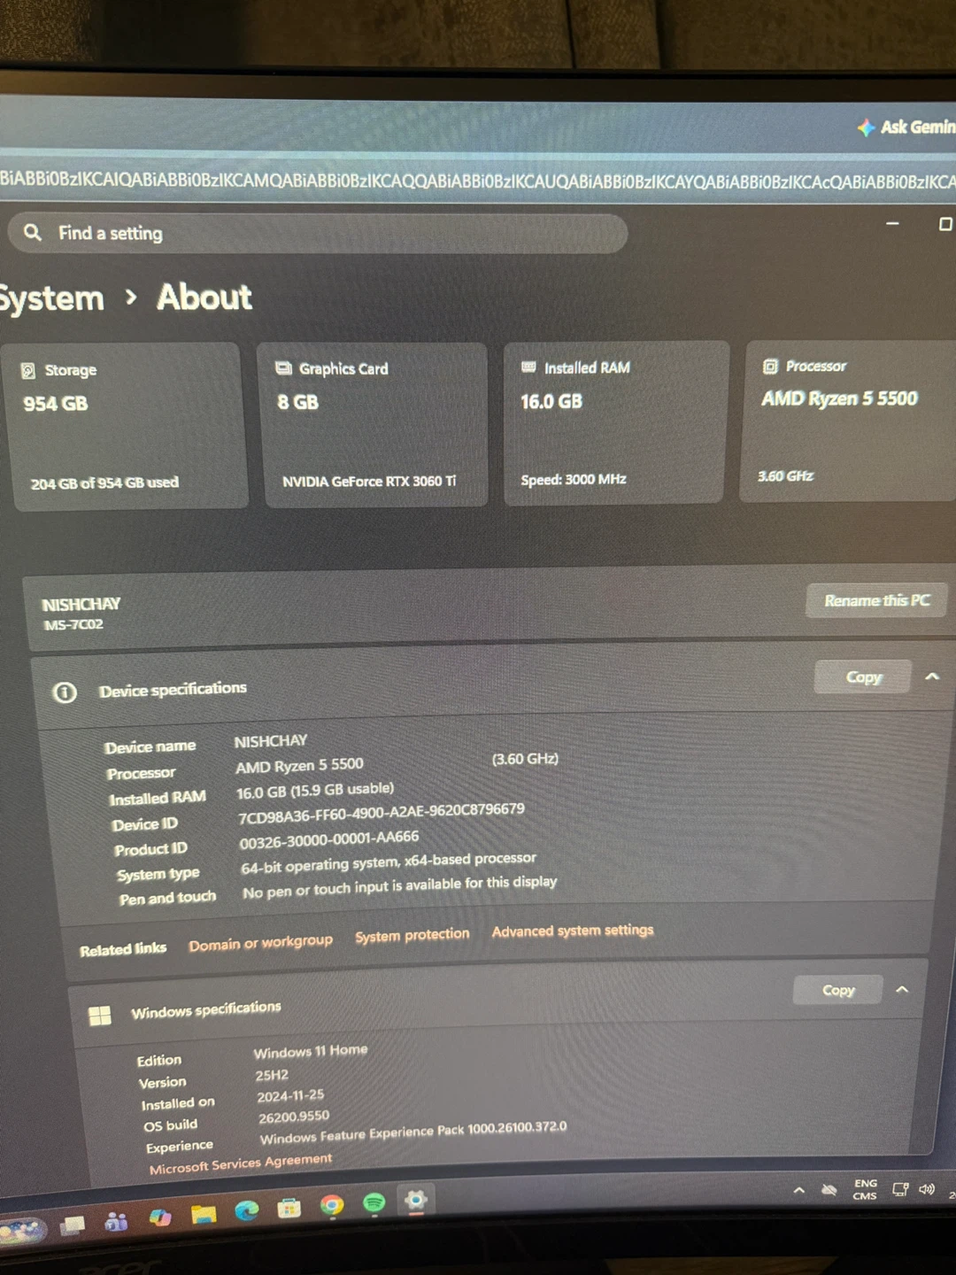Click the 16.0 GB (15.9 GB usable) text
Screen dimensions: 956x1275
coord(314,790)
